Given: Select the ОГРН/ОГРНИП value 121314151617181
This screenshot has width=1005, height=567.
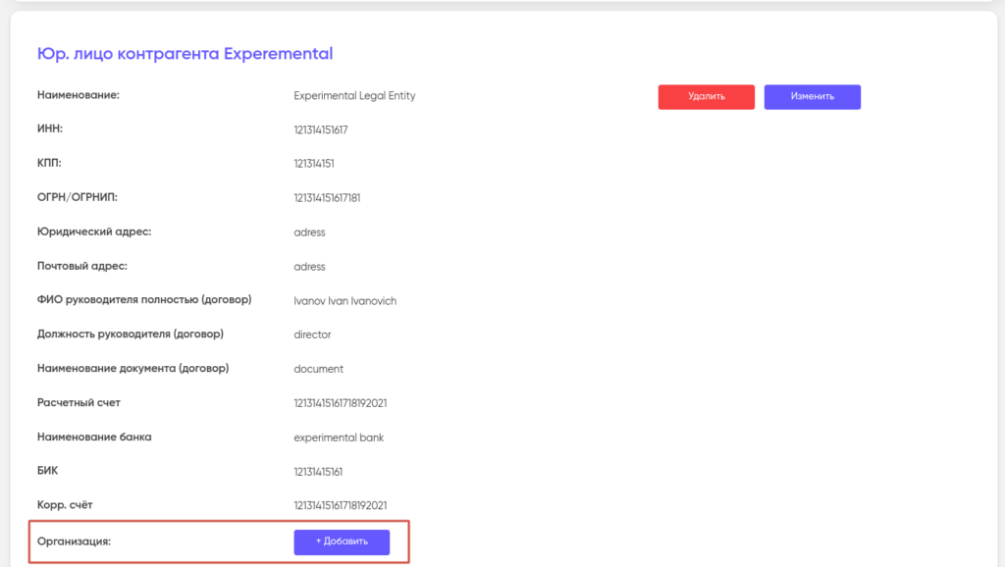Looking at the screenshot, I should pyautogui.click(x=327, y=198).
